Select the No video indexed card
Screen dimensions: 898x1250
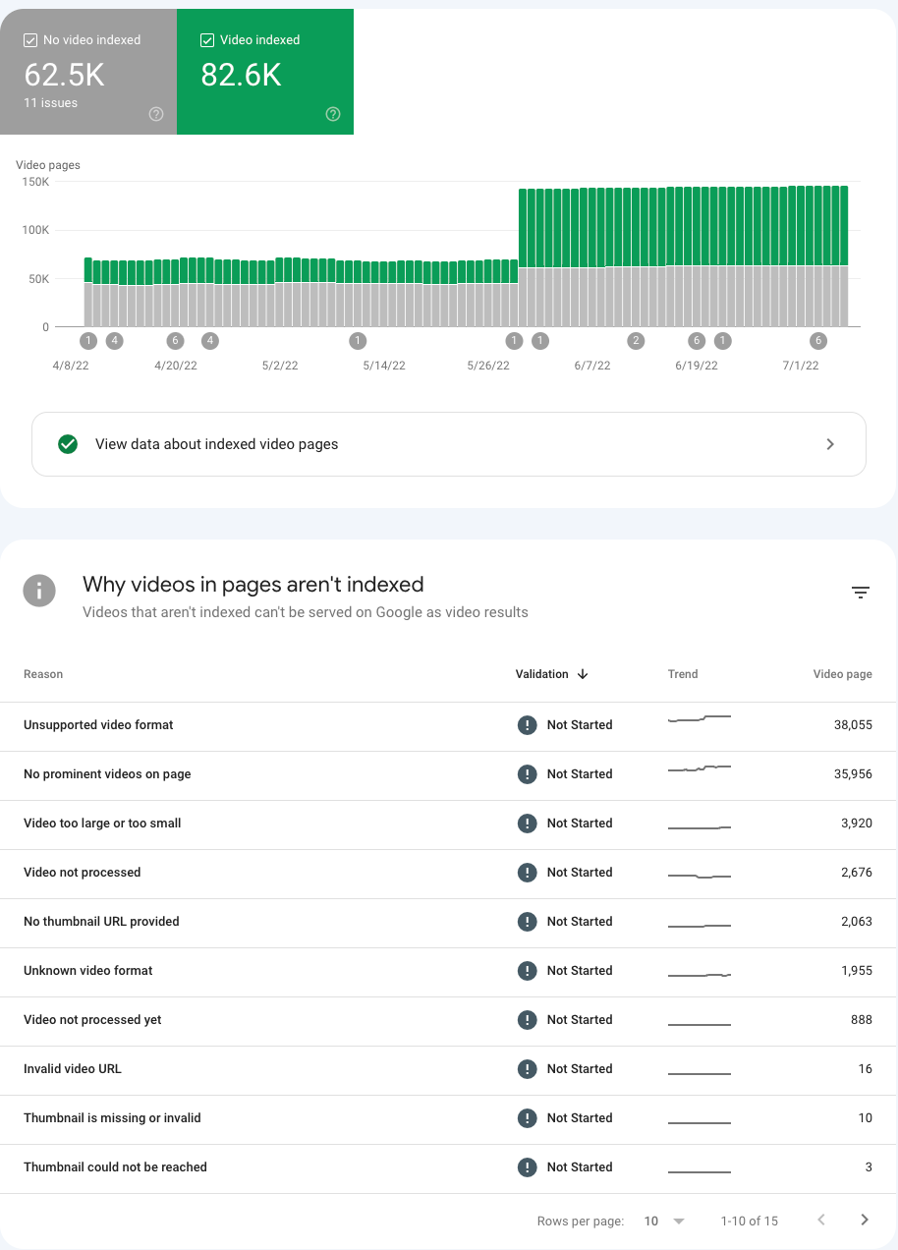tap(88, 72)
